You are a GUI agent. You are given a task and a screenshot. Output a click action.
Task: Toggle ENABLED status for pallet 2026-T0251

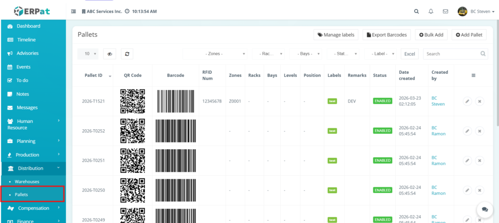point(383,160)
